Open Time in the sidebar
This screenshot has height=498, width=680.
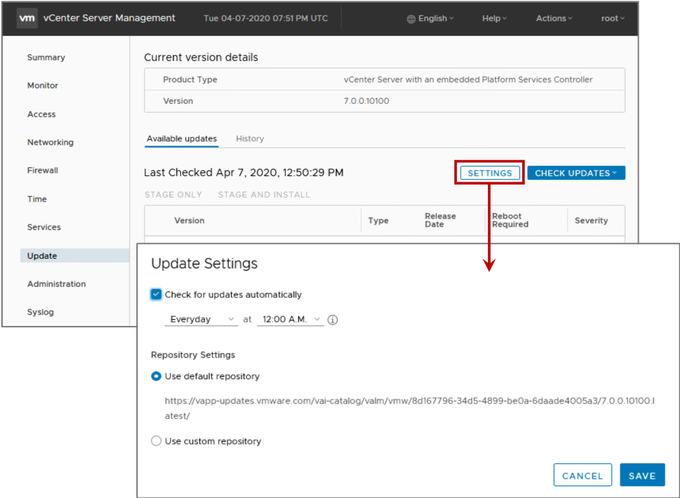tap(37, 199)
